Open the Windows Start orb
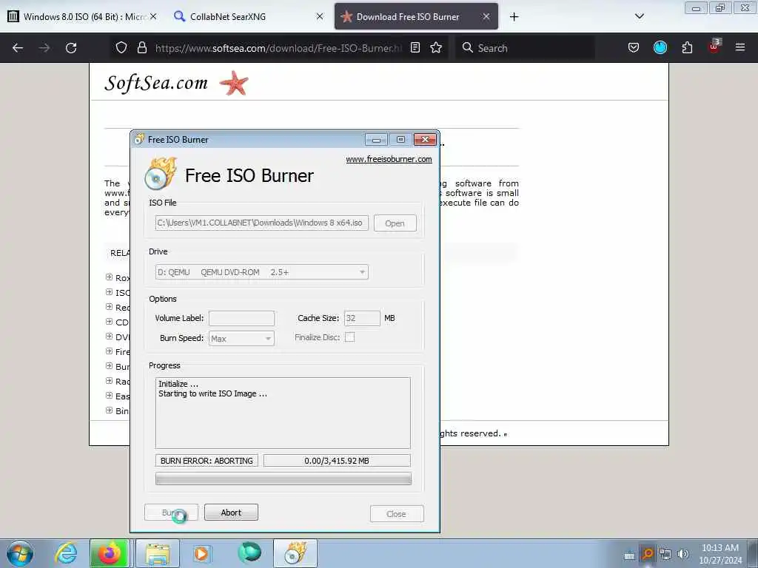The image size is (758, 568). [20, 553]
